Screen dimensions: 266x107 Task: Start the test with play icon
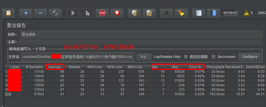point(73,13)
